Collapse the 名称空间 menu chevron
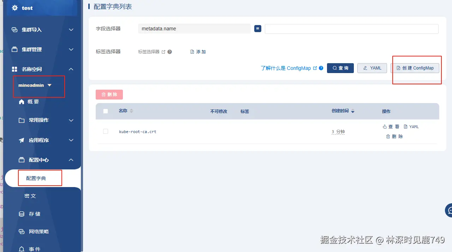The image size is (452, 252). (71, 69)
